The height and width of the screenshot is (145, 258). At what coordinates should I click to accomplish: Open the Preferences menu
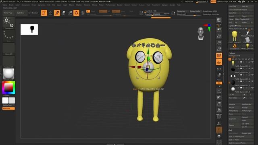(110, 5)
